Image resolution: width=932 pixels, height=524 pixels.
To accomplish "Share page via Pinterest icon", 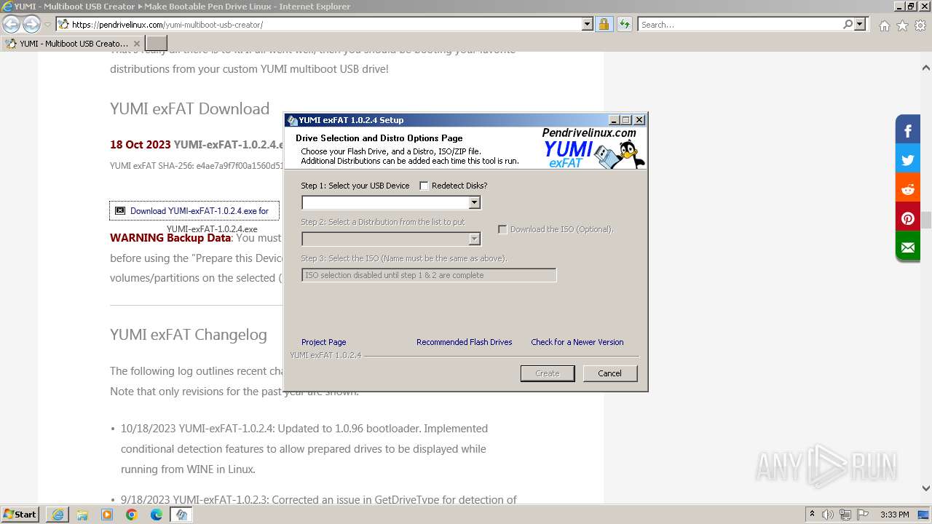I will [907, 218].
